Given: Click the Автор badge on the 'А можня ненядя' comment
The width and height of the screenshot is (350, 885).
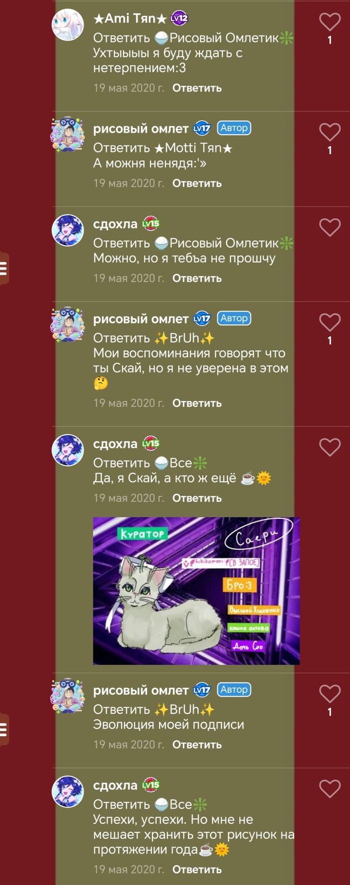Looking at the screenshot, I should pyautogui.click(x=234, y=128).
